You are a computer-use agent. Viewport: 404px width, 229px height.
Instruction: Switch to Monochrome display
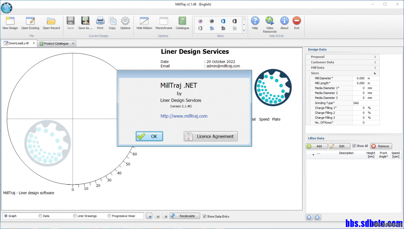point(164,23)
